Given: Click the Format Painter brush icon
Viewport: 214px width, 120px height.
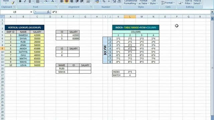Looking at the screenshot, I should pyautogui.click(x=13, y=3).
